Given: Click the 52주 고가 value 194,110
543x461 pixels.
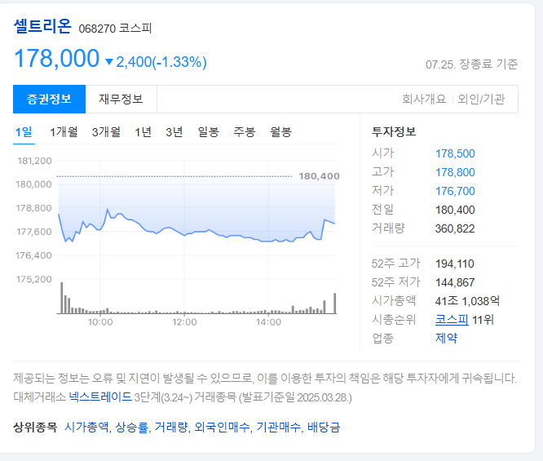Looking at the screenshot, I should pyautogui.click(x=455, y=264).
